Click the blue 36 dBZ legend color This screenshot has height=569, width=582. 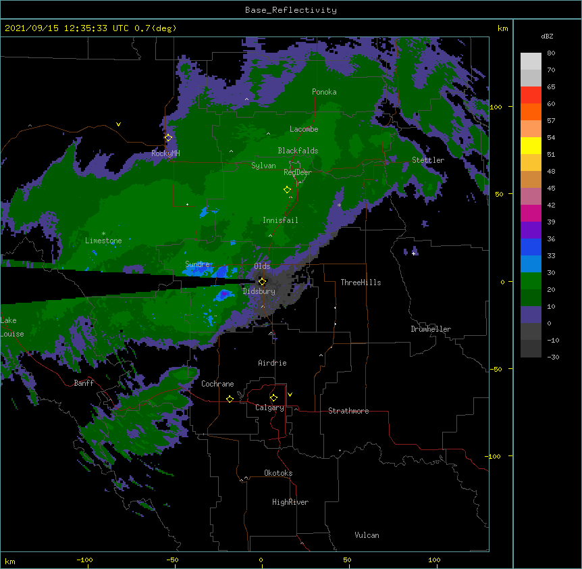coord(531,247)
